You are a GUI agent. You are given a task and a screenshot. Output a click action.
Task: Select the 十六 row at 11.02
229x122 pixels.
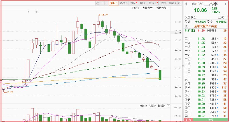click(206, 55)
